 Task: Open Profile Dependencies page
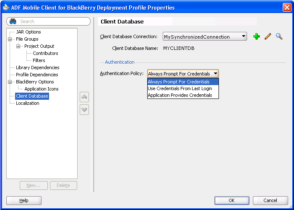[37, 75]
